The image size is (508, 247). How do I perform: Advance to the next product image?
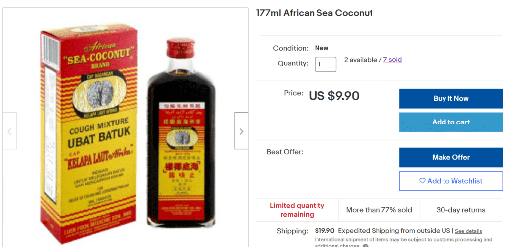(x=241, y=131)
